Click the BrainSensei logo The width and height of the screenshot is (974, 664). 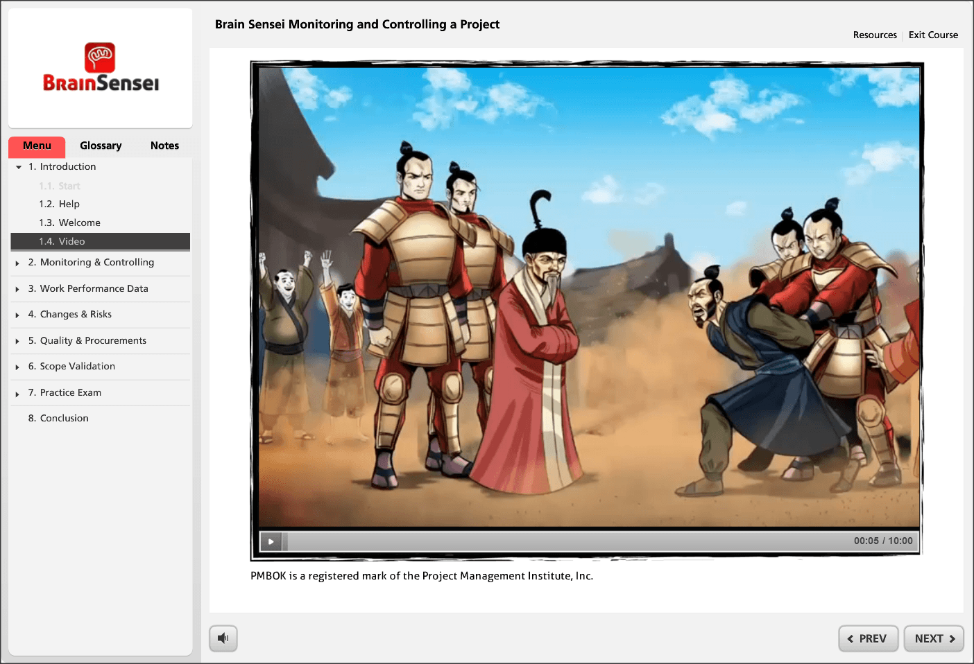[x=101, y=68]
